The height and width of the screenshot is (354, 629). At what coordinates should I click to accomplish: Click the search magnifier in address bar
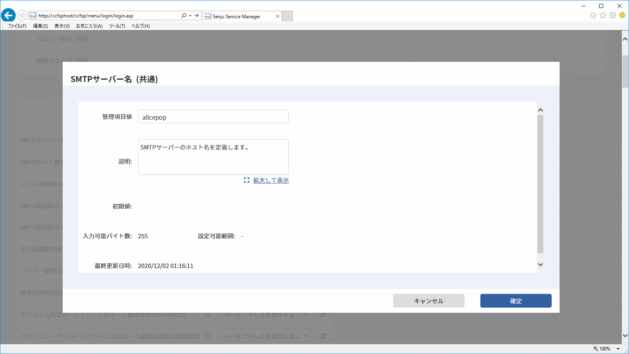point(184,16)
